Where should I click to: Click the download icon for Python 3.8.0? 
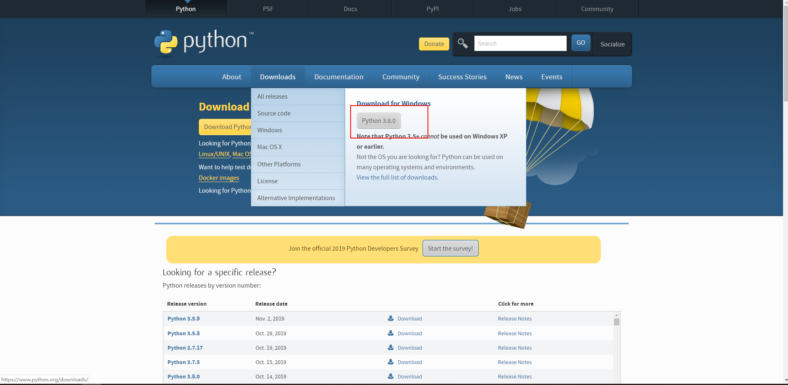390,376
